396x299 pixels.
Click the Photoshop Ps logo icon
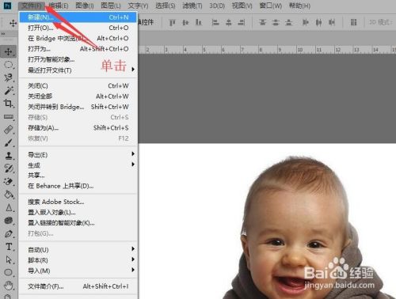pos(7,6)
